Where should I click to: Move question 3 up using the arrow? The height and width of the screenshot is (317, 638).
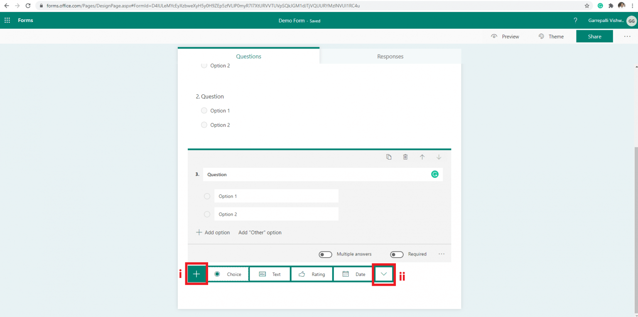tap(422, 157)
